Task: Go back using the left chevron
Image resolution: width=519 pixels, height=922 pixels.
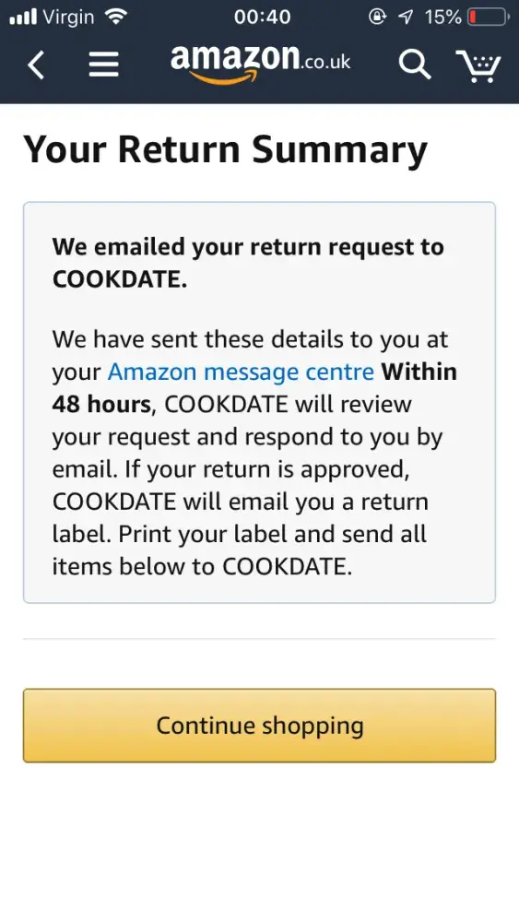Action: click(37, 65)
